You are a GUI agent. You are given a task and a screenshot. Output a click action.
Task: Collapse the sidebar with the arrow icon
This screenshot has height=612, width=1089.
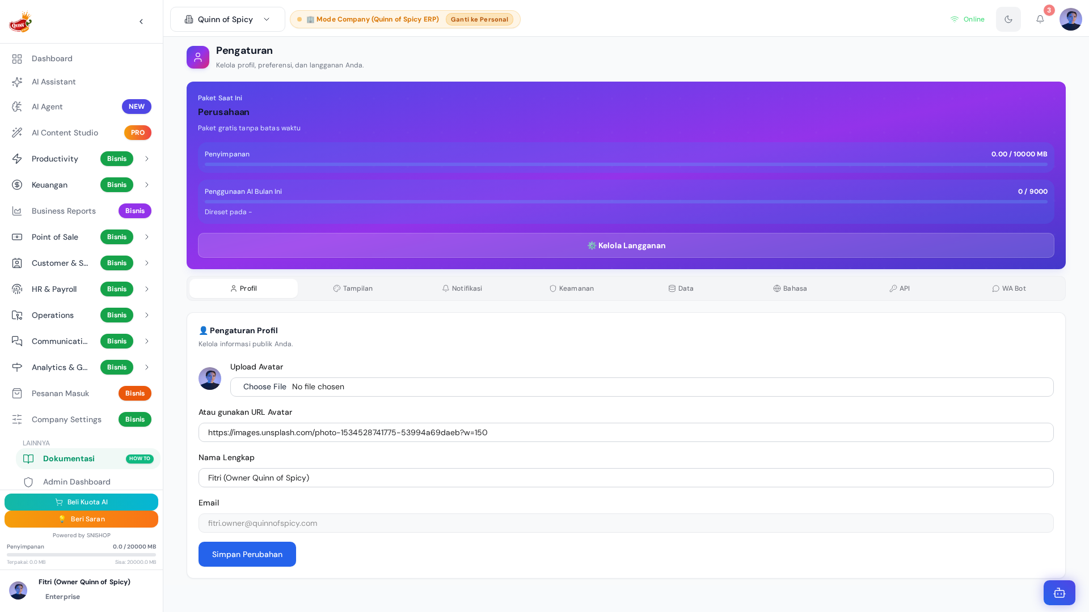coord(141,22)
